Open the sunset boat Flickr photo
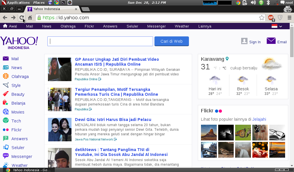The height and width of the screenshot is (172, 294). coord(277,150)
